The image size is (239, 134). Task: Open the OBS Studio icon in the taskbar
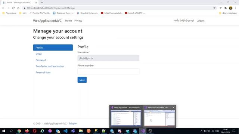pos(150,131)
